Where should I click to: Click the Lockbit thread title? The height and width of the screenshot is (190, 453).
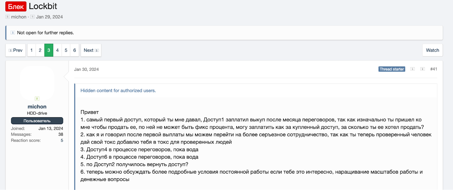43,6
